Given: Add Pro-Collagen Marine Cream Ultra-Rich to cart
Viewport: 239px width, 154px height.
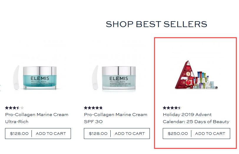Looking at the screenshot, I should coord(51,133).
